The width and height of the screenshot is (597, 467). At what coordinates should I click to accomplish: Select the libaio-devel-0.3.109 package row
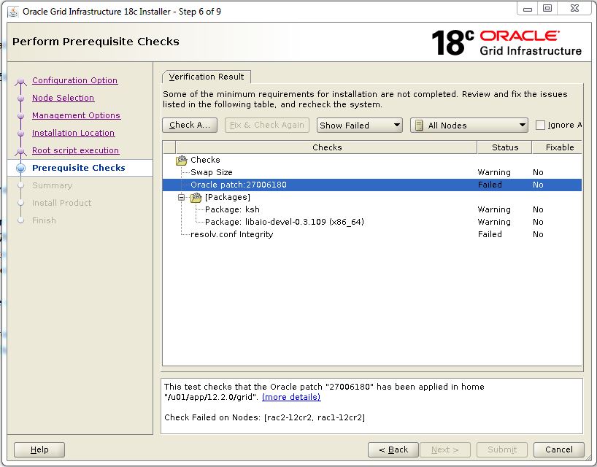click(x=372, y=222)
